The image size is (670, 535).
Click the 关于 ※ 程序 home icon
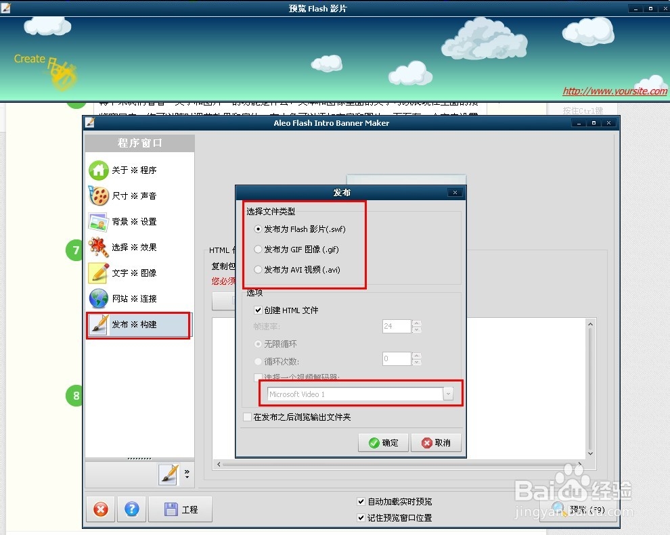point(99,170)
